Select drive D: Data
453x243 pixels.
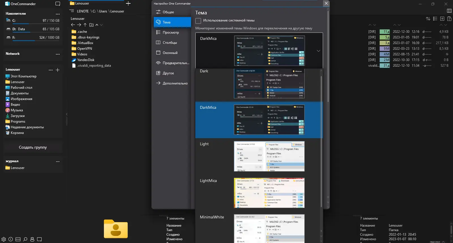click(33, 29)
